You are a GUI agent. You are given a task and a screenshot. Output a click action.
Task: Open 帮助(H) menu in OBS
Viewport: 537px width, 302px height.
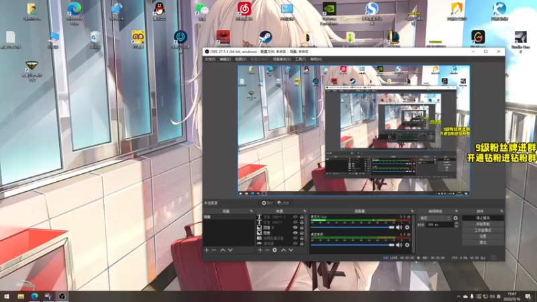click(x=315, y=59)
